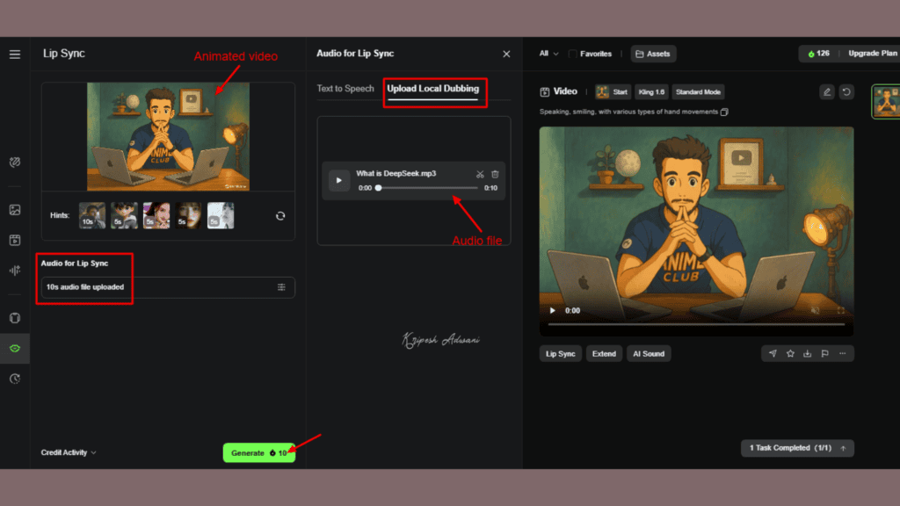
Task: Open the hamburger menu in the sidebar
Action: (15, 54)
